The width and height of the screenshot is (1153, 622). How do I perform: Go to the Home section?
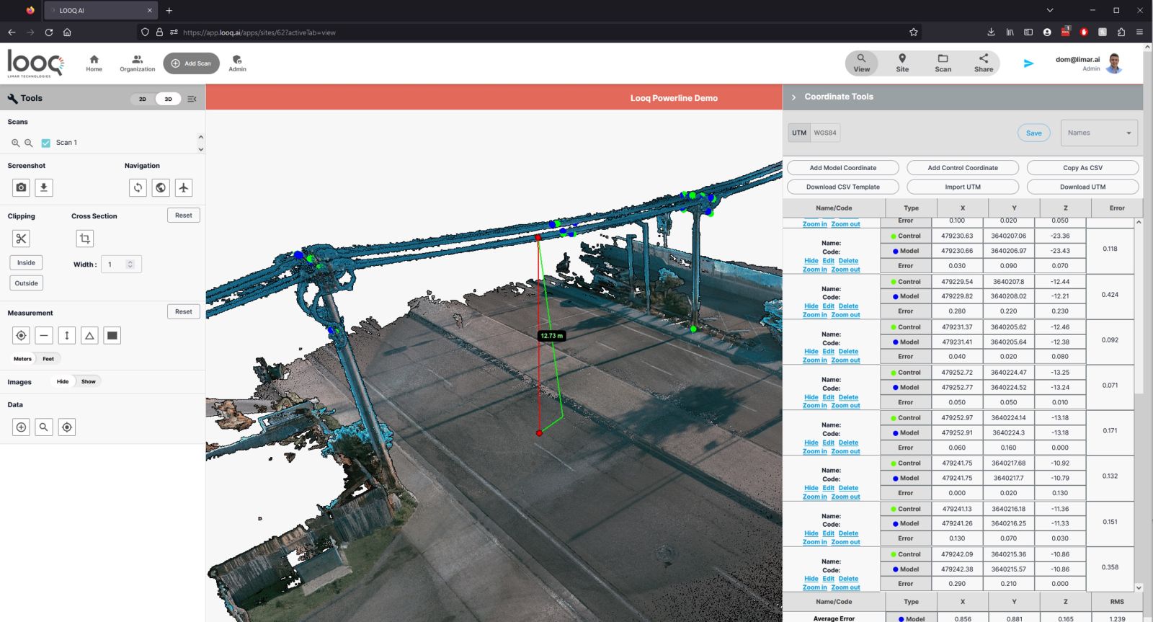click(x=94, y=63)
